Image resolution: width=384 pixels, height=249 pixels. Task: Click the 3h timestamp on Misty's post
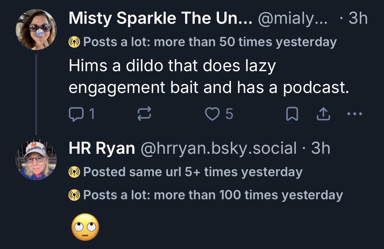point(358,19)
